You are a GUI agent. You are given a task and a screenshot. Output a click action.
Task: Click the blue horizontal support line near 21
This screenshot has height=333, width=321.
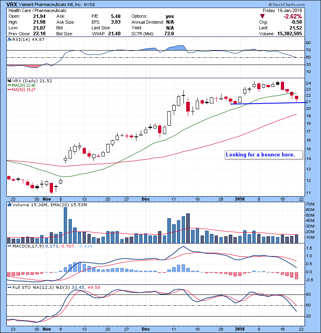tap(268, 103)
